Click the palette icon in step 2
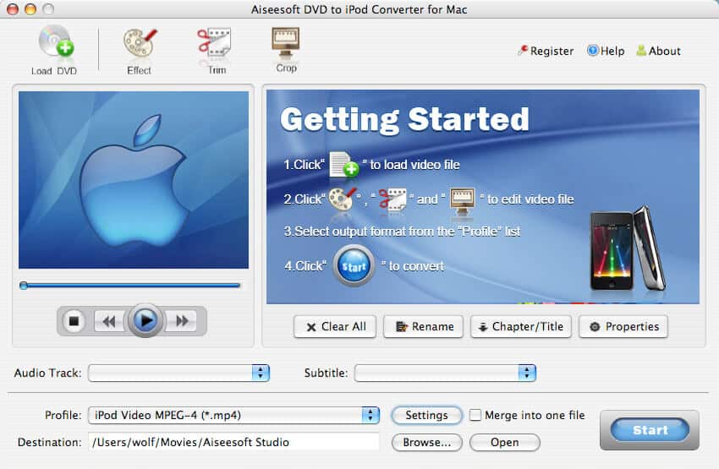719x469 pixels. 343,199
